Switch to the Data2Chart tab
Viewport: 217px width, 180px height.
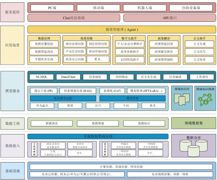click(x=68, y=77)
